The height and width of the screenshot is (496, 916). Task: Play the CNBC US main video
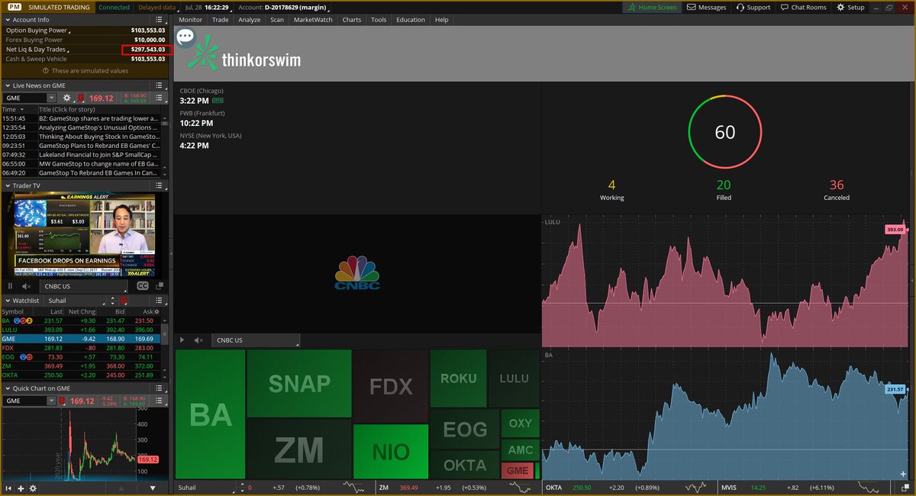click(182, 340)
